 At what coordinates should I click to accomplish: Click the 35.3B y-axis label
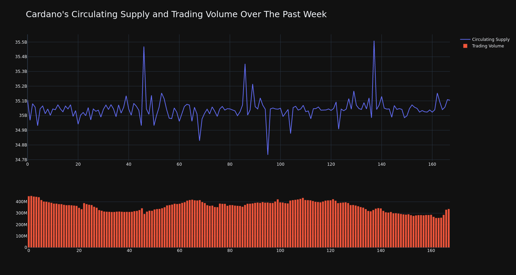tap(21, 71)
